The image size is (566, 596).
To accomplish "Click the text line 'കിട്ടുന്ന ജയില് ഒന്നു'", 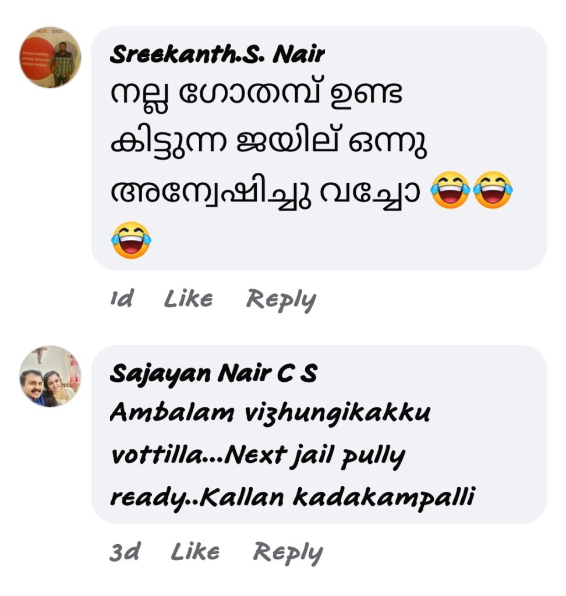I will pos(268,143).
